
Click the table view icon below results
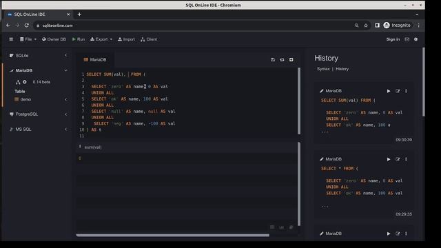272,227
